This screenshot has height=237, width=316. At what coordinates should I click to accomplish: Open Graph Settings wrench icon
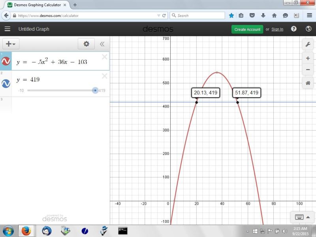click(308, 44)
